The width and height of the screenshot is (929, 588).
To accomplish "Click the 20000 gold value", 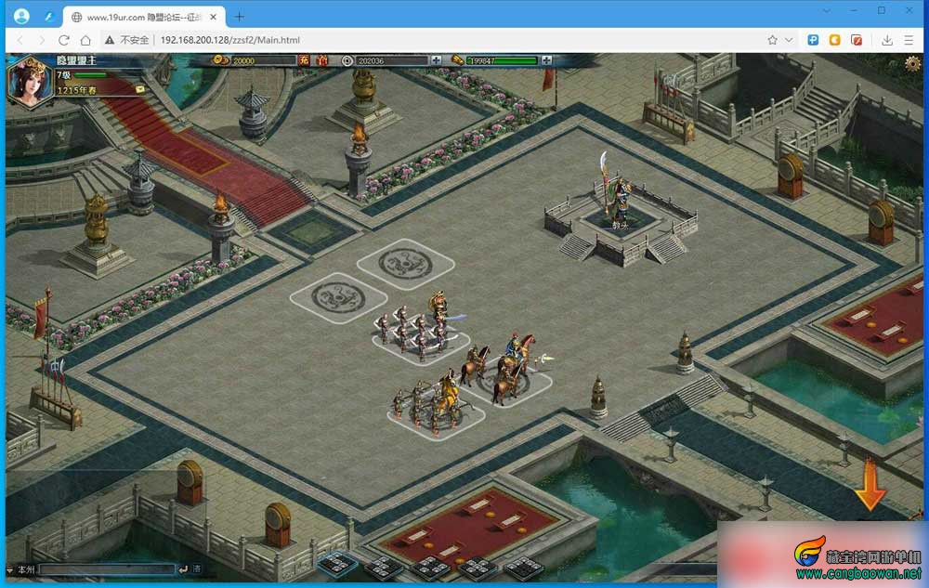I will (x=243, y=61).
